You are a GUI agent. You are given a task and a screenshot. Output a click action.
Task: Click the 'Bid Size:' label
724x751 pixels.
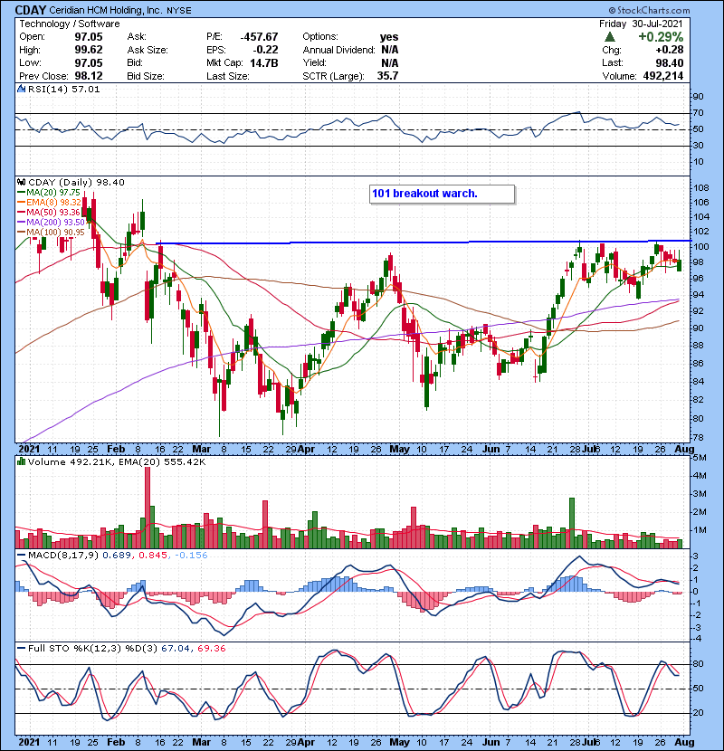[146, 76]
